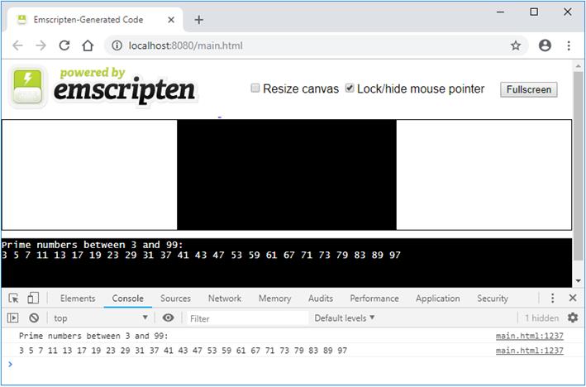Viewport: 586px width, 387px height.
Task: Enable the Resize canvas checkbox
Action: pyautogui.click(x=255, y=88)
